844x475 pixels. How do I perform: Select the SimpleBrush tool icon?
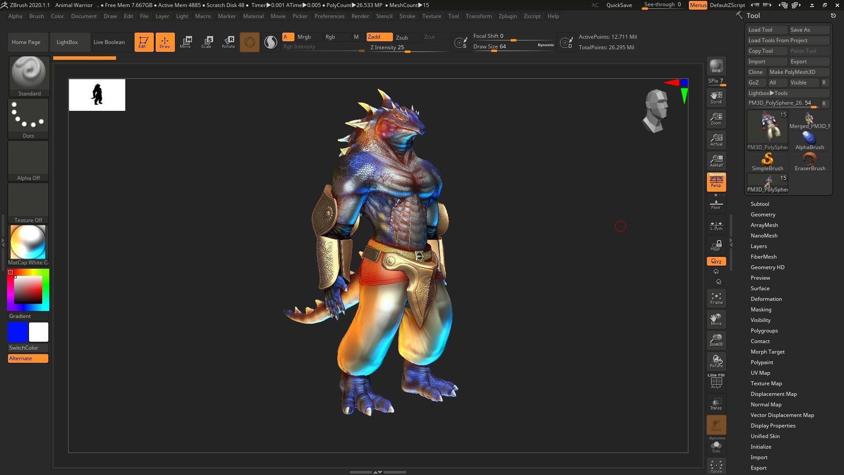(767, 161)
